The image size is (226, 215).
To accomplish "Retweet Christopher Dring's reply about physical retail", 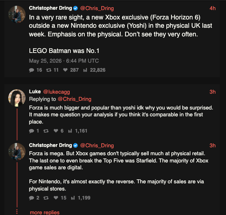I will tap(46, 198).
